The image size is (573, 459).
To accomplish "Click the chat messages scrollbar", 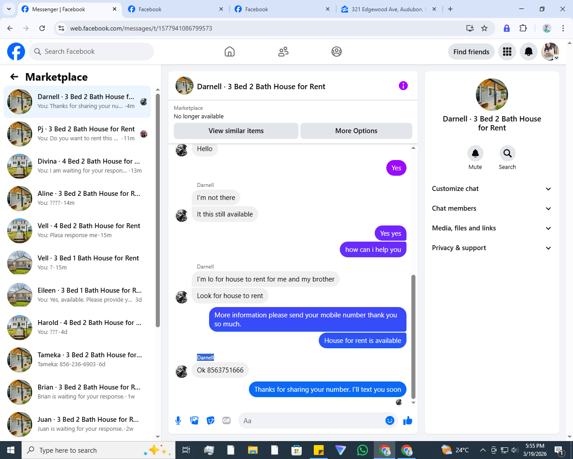I will coord(413,336).
